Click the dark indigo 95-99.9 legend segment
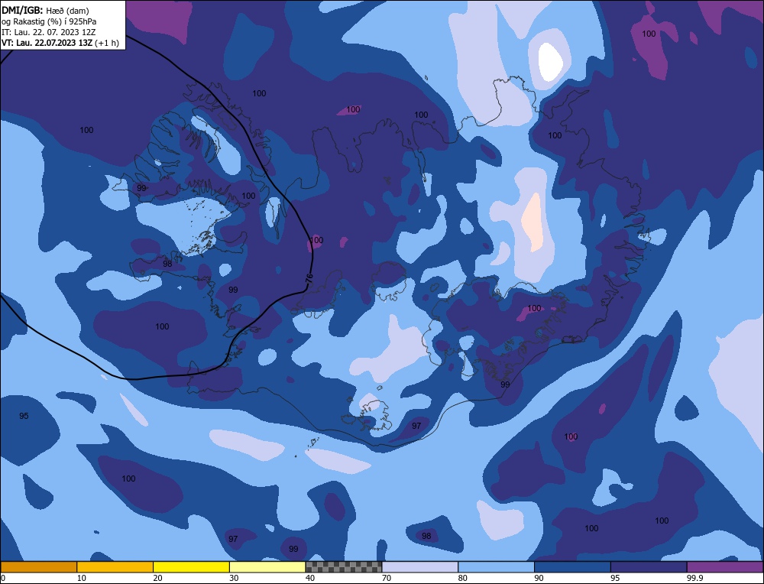Viewport: 764px width, 584px height. pyautogui.click(x=649, y=567)
